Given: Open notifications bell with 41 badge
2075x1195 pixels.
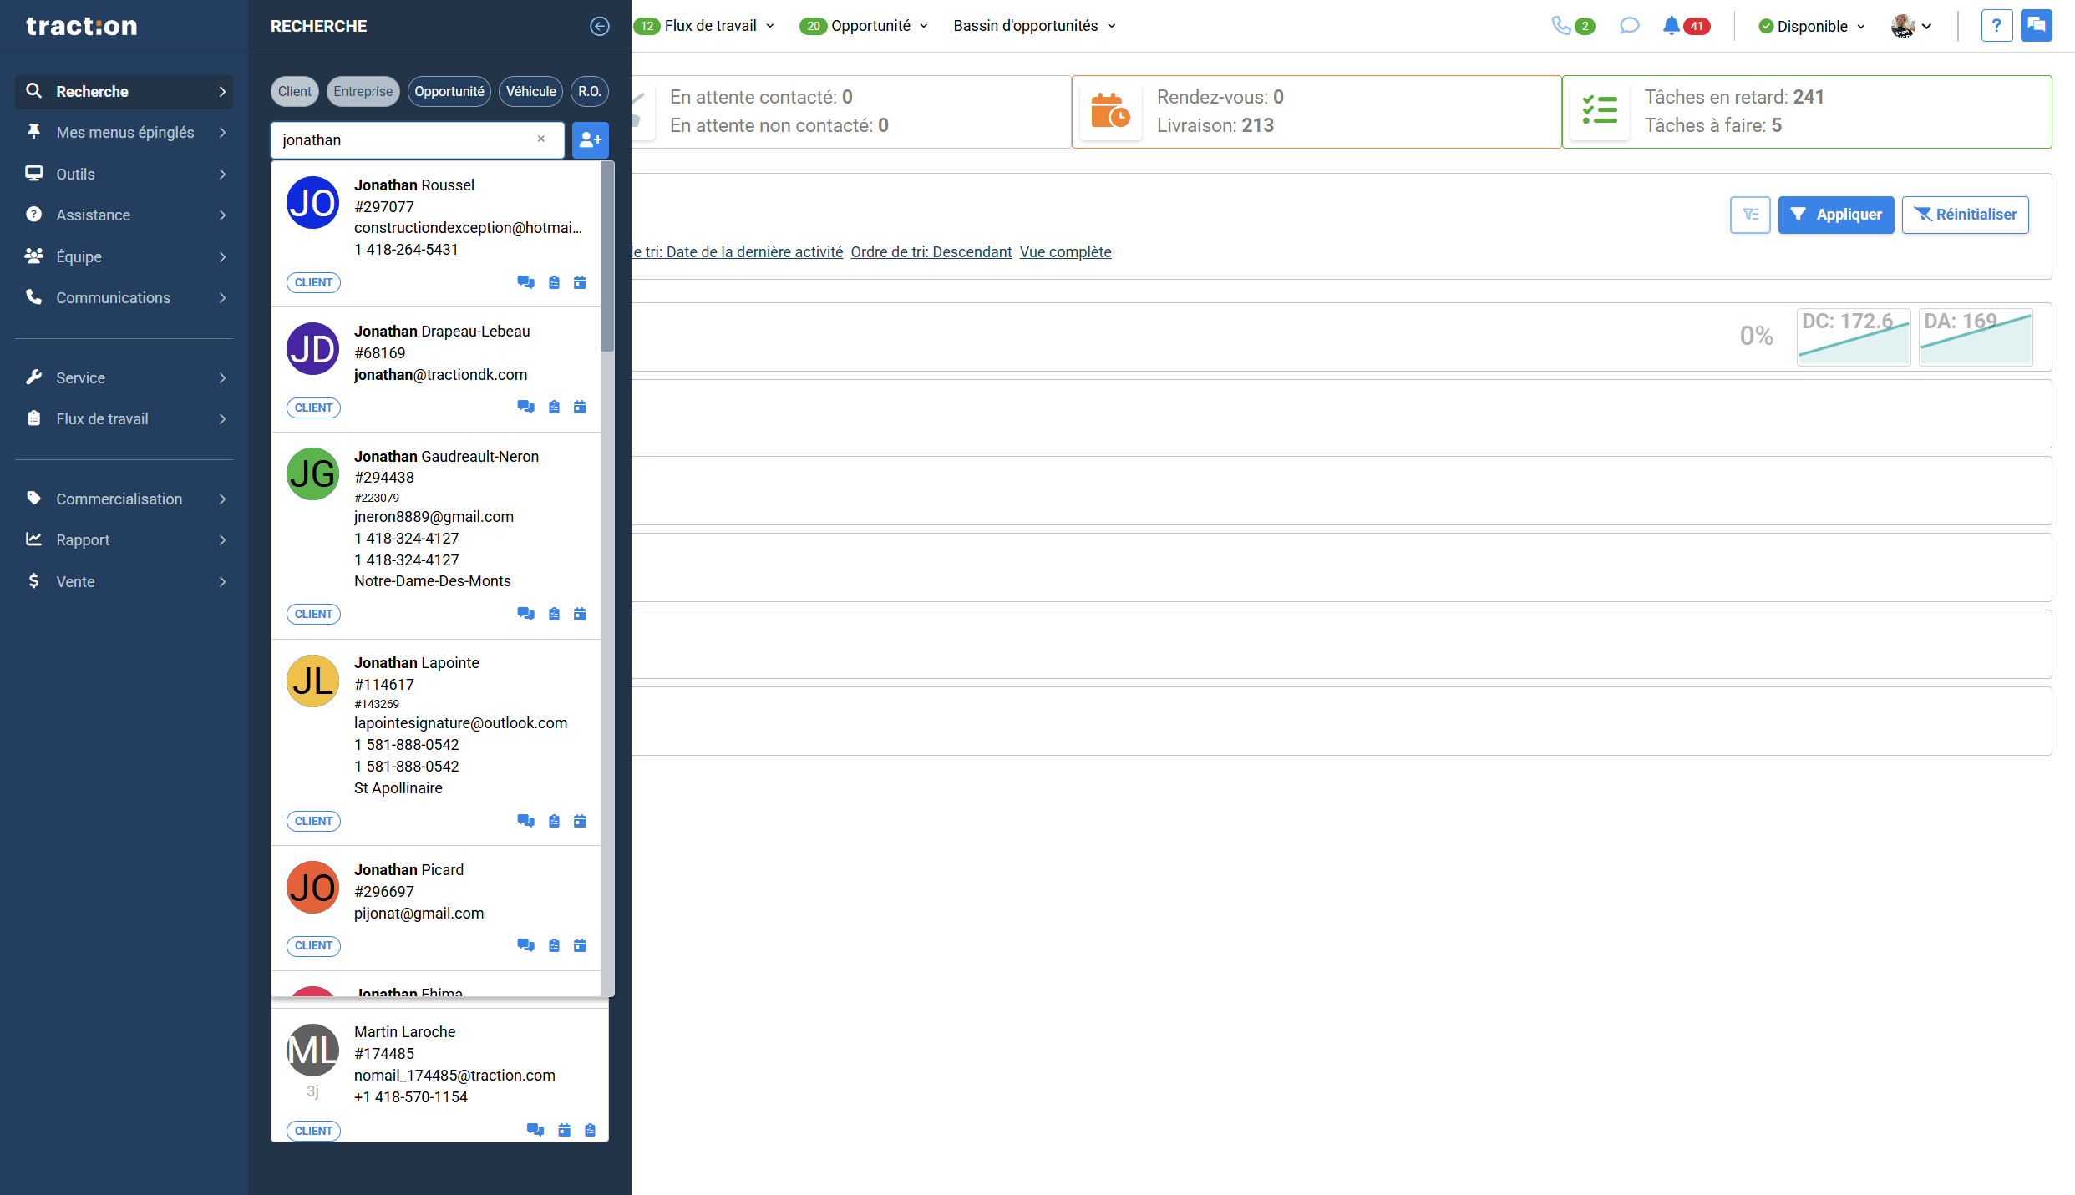Looking at the screenshot, I should 1672,26.
